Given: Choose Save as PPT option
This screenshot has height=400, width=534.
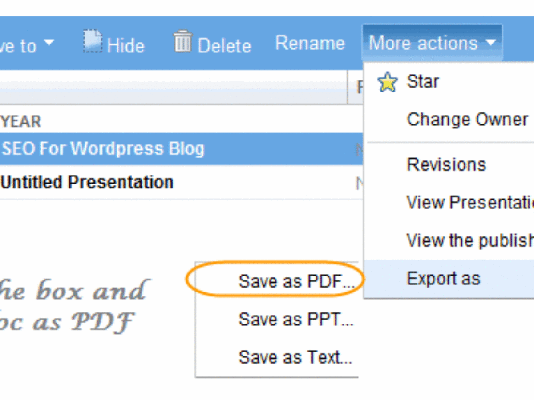Looking at the screenshot, I should [296, 319].
